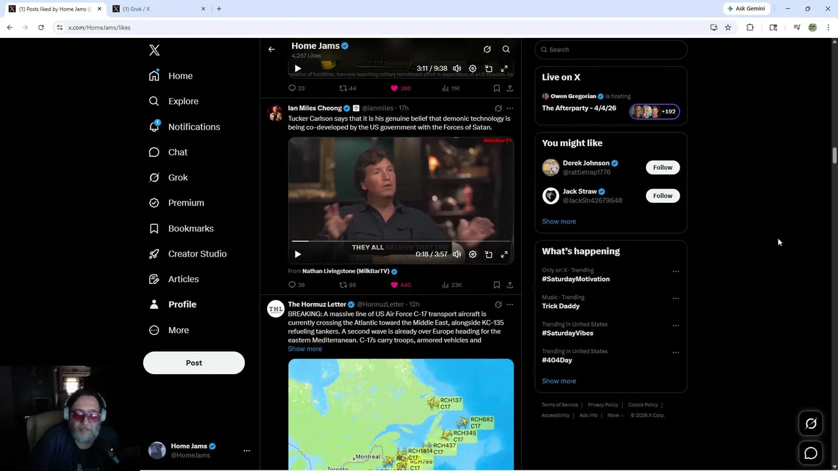
Task: Play the top video
Action: [298, 69]
